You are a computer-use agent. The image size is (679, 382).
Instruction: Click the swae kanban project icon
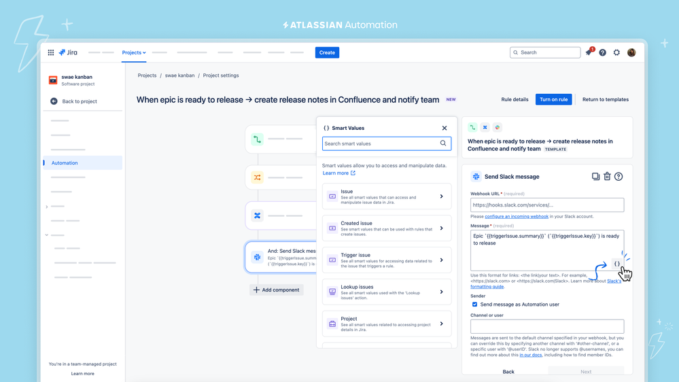click(53, 80)
